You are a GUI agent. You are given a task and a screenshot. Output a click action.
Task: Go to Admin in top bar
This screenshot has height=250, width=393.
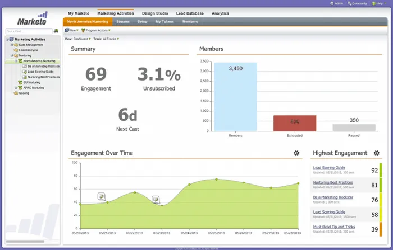point(339,3)
